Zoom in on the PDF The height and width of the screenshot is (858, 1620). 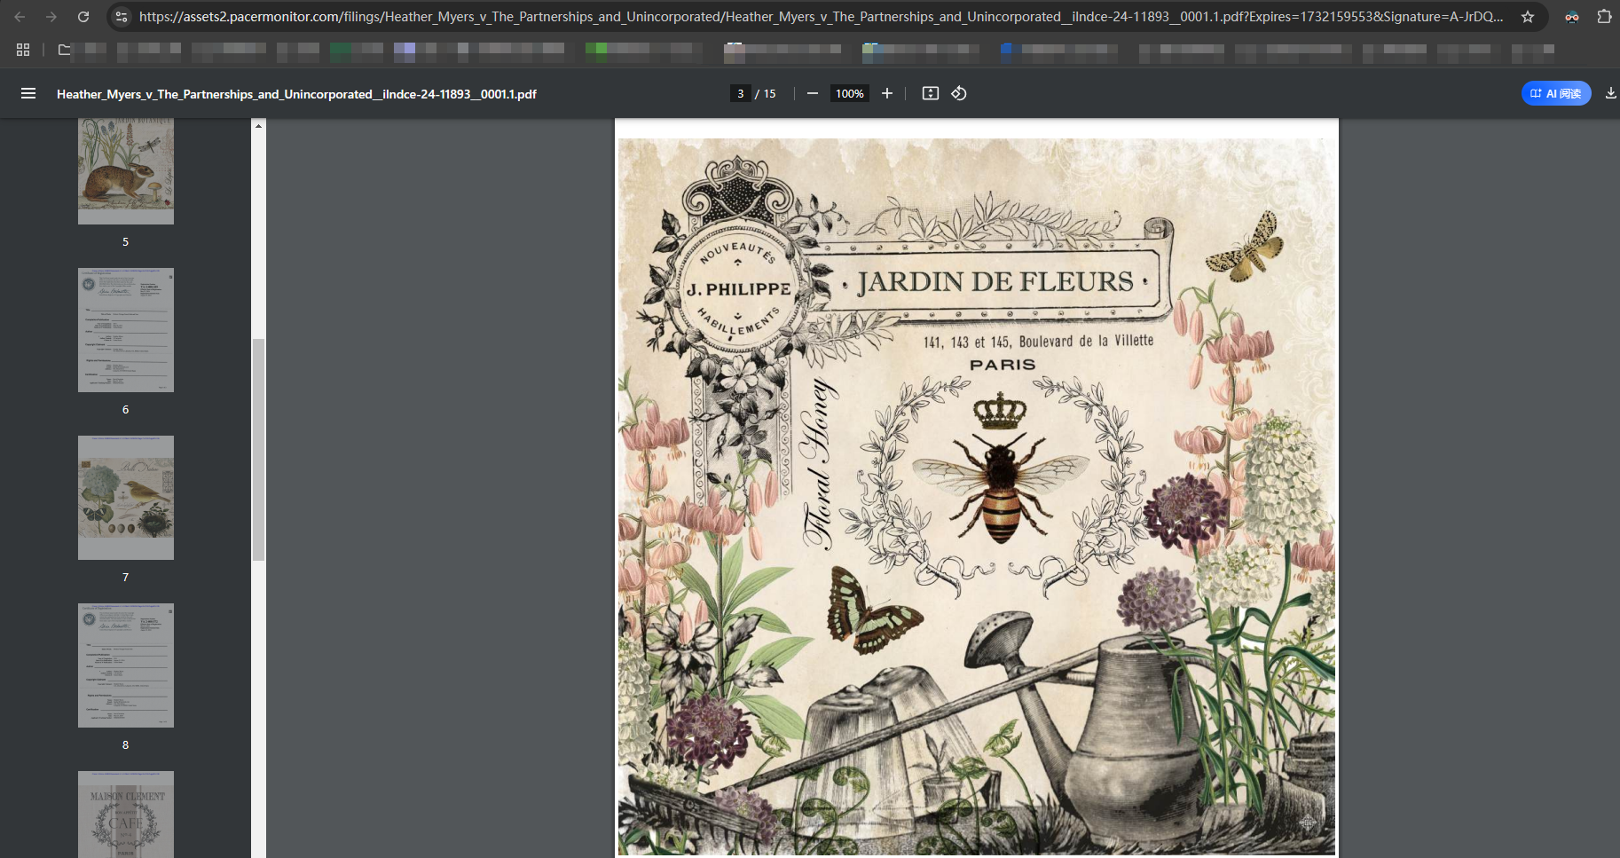pyautogui.click(x=886, y=93)
